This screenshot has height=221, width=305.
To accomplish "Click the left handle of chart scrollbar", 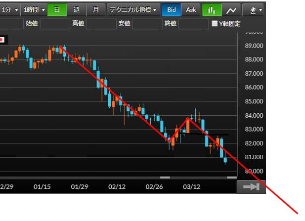I will point(165,177).
